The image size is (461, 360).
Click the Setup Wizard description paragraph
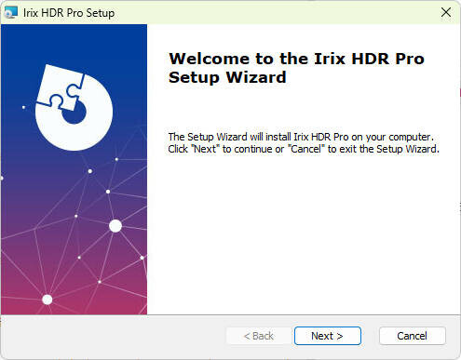coord(304,143)
